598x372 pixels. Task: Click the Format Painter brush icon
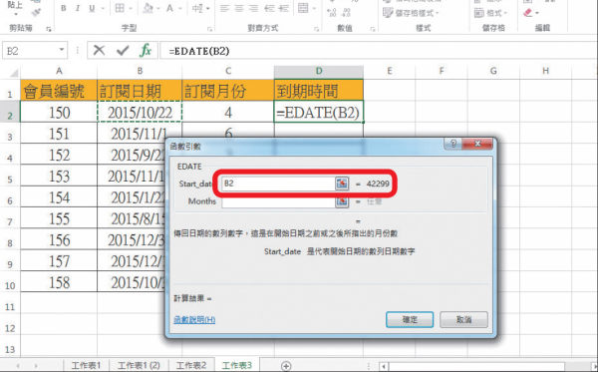coord(36,13)
